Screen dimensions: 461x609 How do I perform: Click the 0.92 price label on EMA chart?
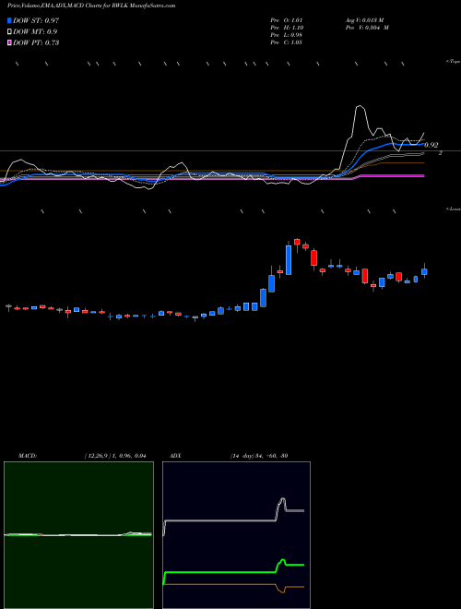(431, 145)
